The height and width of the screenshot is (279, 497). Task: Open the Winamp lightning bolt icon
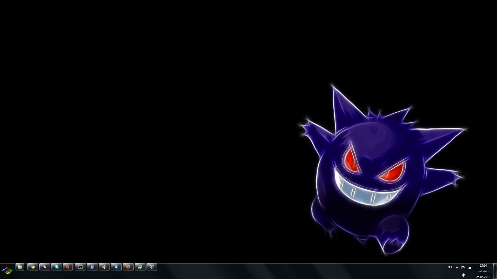[45, 267]
